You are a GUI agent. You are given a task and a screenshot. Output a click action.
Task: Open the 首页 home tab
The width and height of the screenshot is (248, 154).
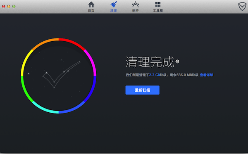pyautogui.click(x=91, y=7)
